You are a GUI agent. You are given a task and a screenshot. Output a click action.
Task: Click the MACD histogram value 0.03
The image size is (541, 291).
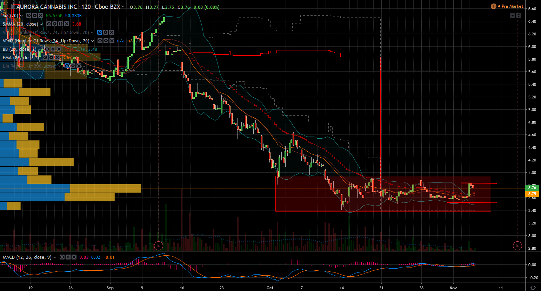tap(84, 257)
